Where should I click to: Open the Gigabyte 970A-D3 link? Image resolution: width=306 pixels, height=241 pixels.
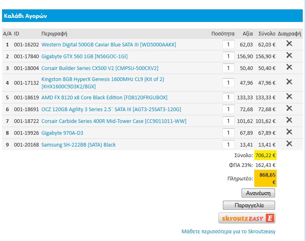62,133
